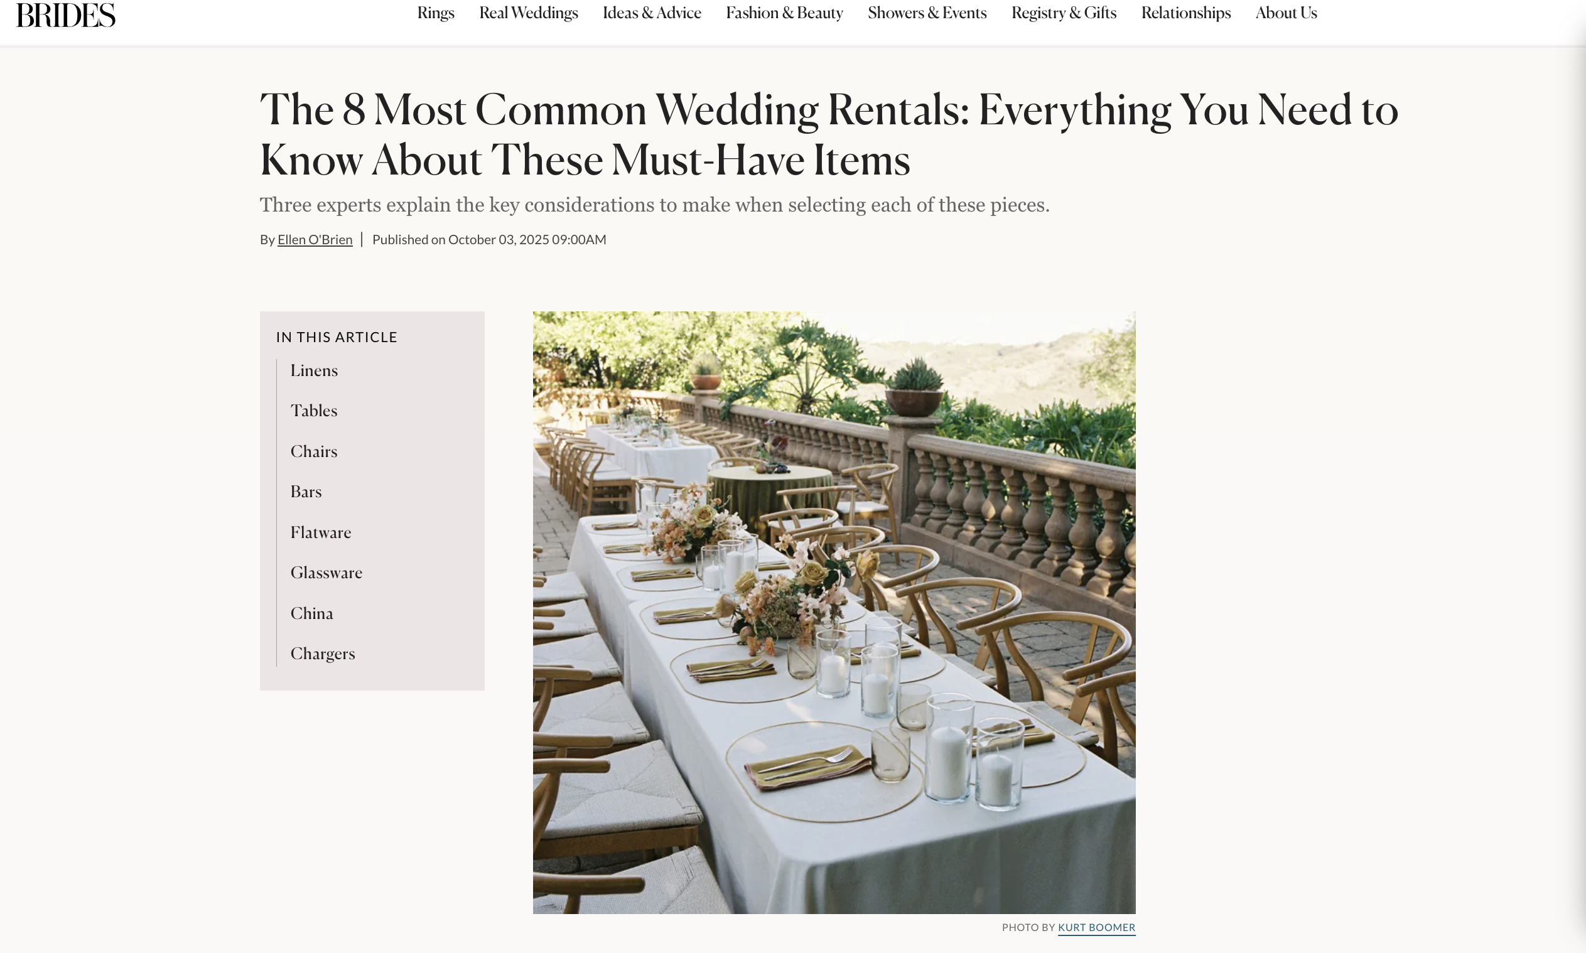Open the Fashion & Beauty category
The image size is (1586, 953).
tap(784, 13)
